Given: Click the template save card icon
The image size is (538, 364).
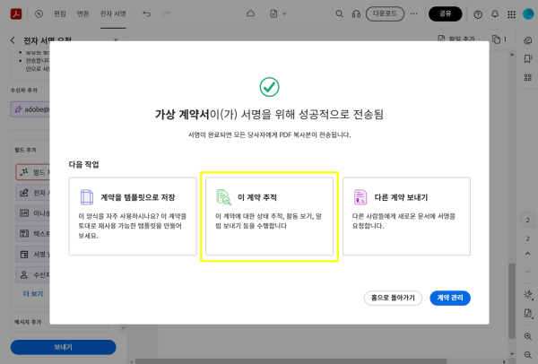Looking at the screenshot, I should tap(86, 197).
